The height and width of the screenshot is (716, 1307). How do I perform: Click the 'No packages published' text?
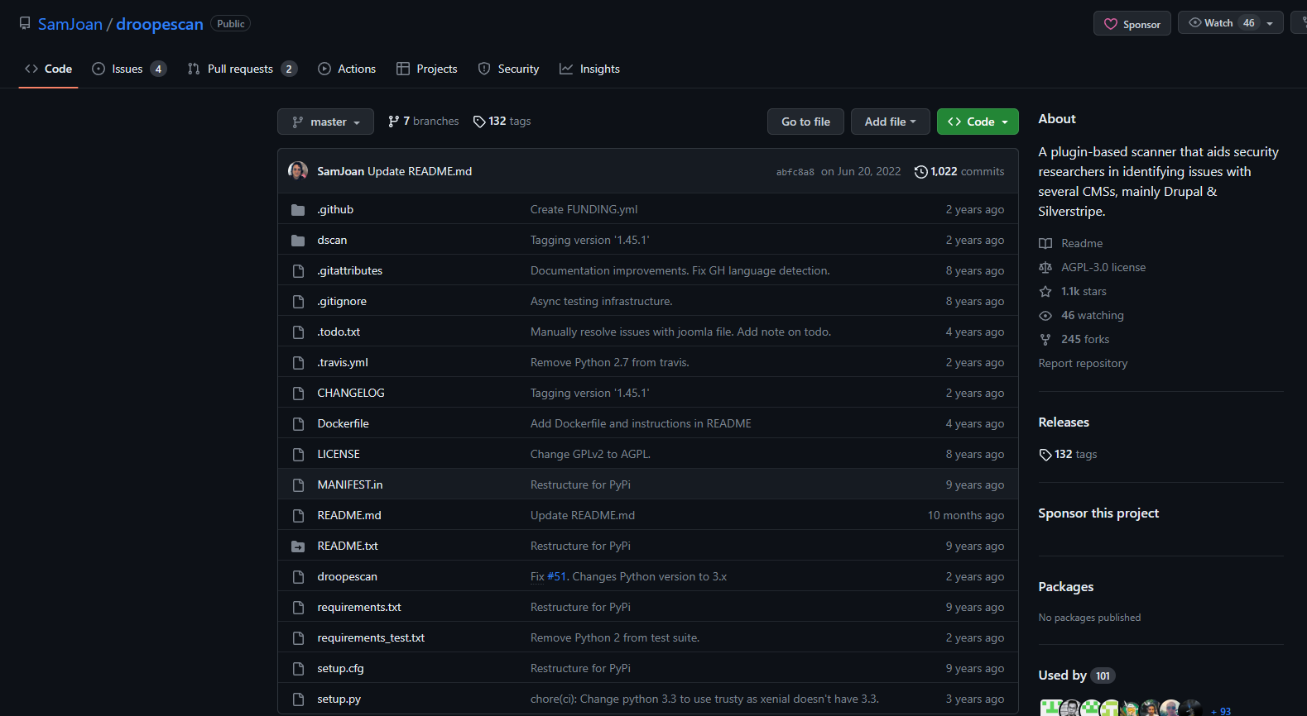point(1089,618)
